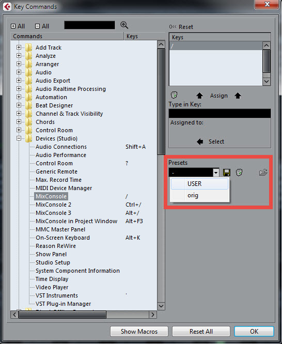Screen dimensions: 282x344
Task: Click the Cubase logo in title bar
Action: click(7, 7)
